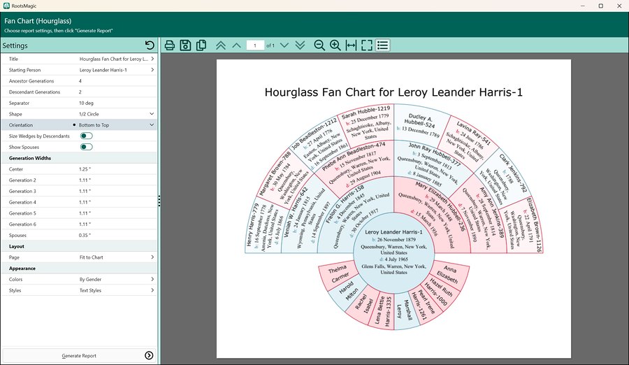Viewport: 629px width, 365px height.
Task: Zoom in with the plus magnifier
Action: [335, 45]
